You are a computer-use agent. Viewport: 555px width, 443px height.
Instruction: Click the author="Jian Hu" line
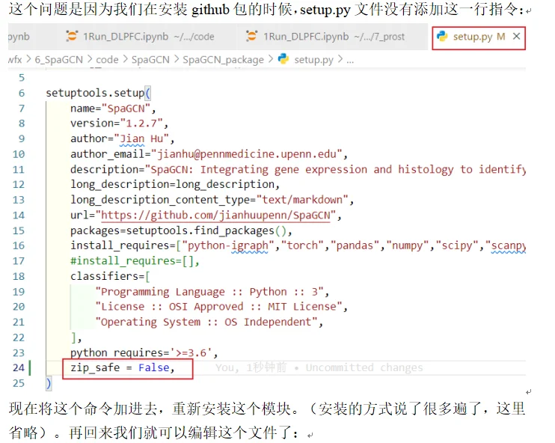(x=122, y=139)
